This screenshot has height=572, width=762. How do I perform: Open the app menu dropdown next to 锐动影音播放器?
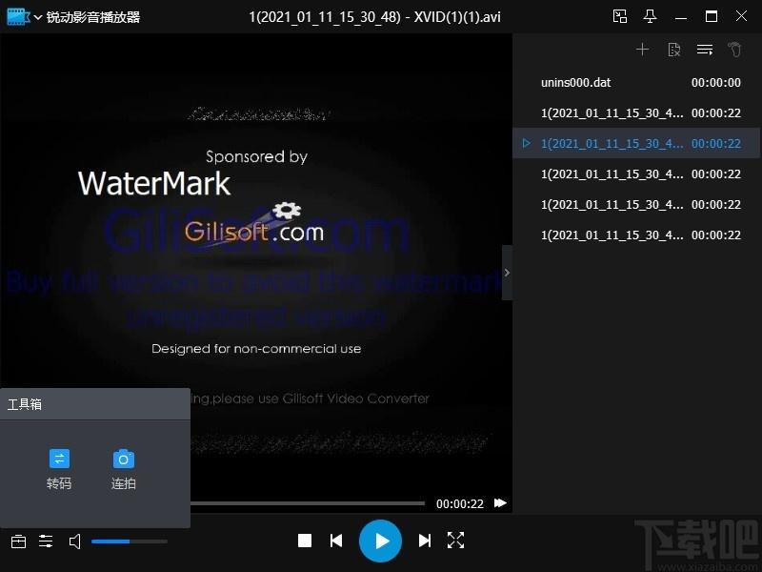[x=38, y=17]
